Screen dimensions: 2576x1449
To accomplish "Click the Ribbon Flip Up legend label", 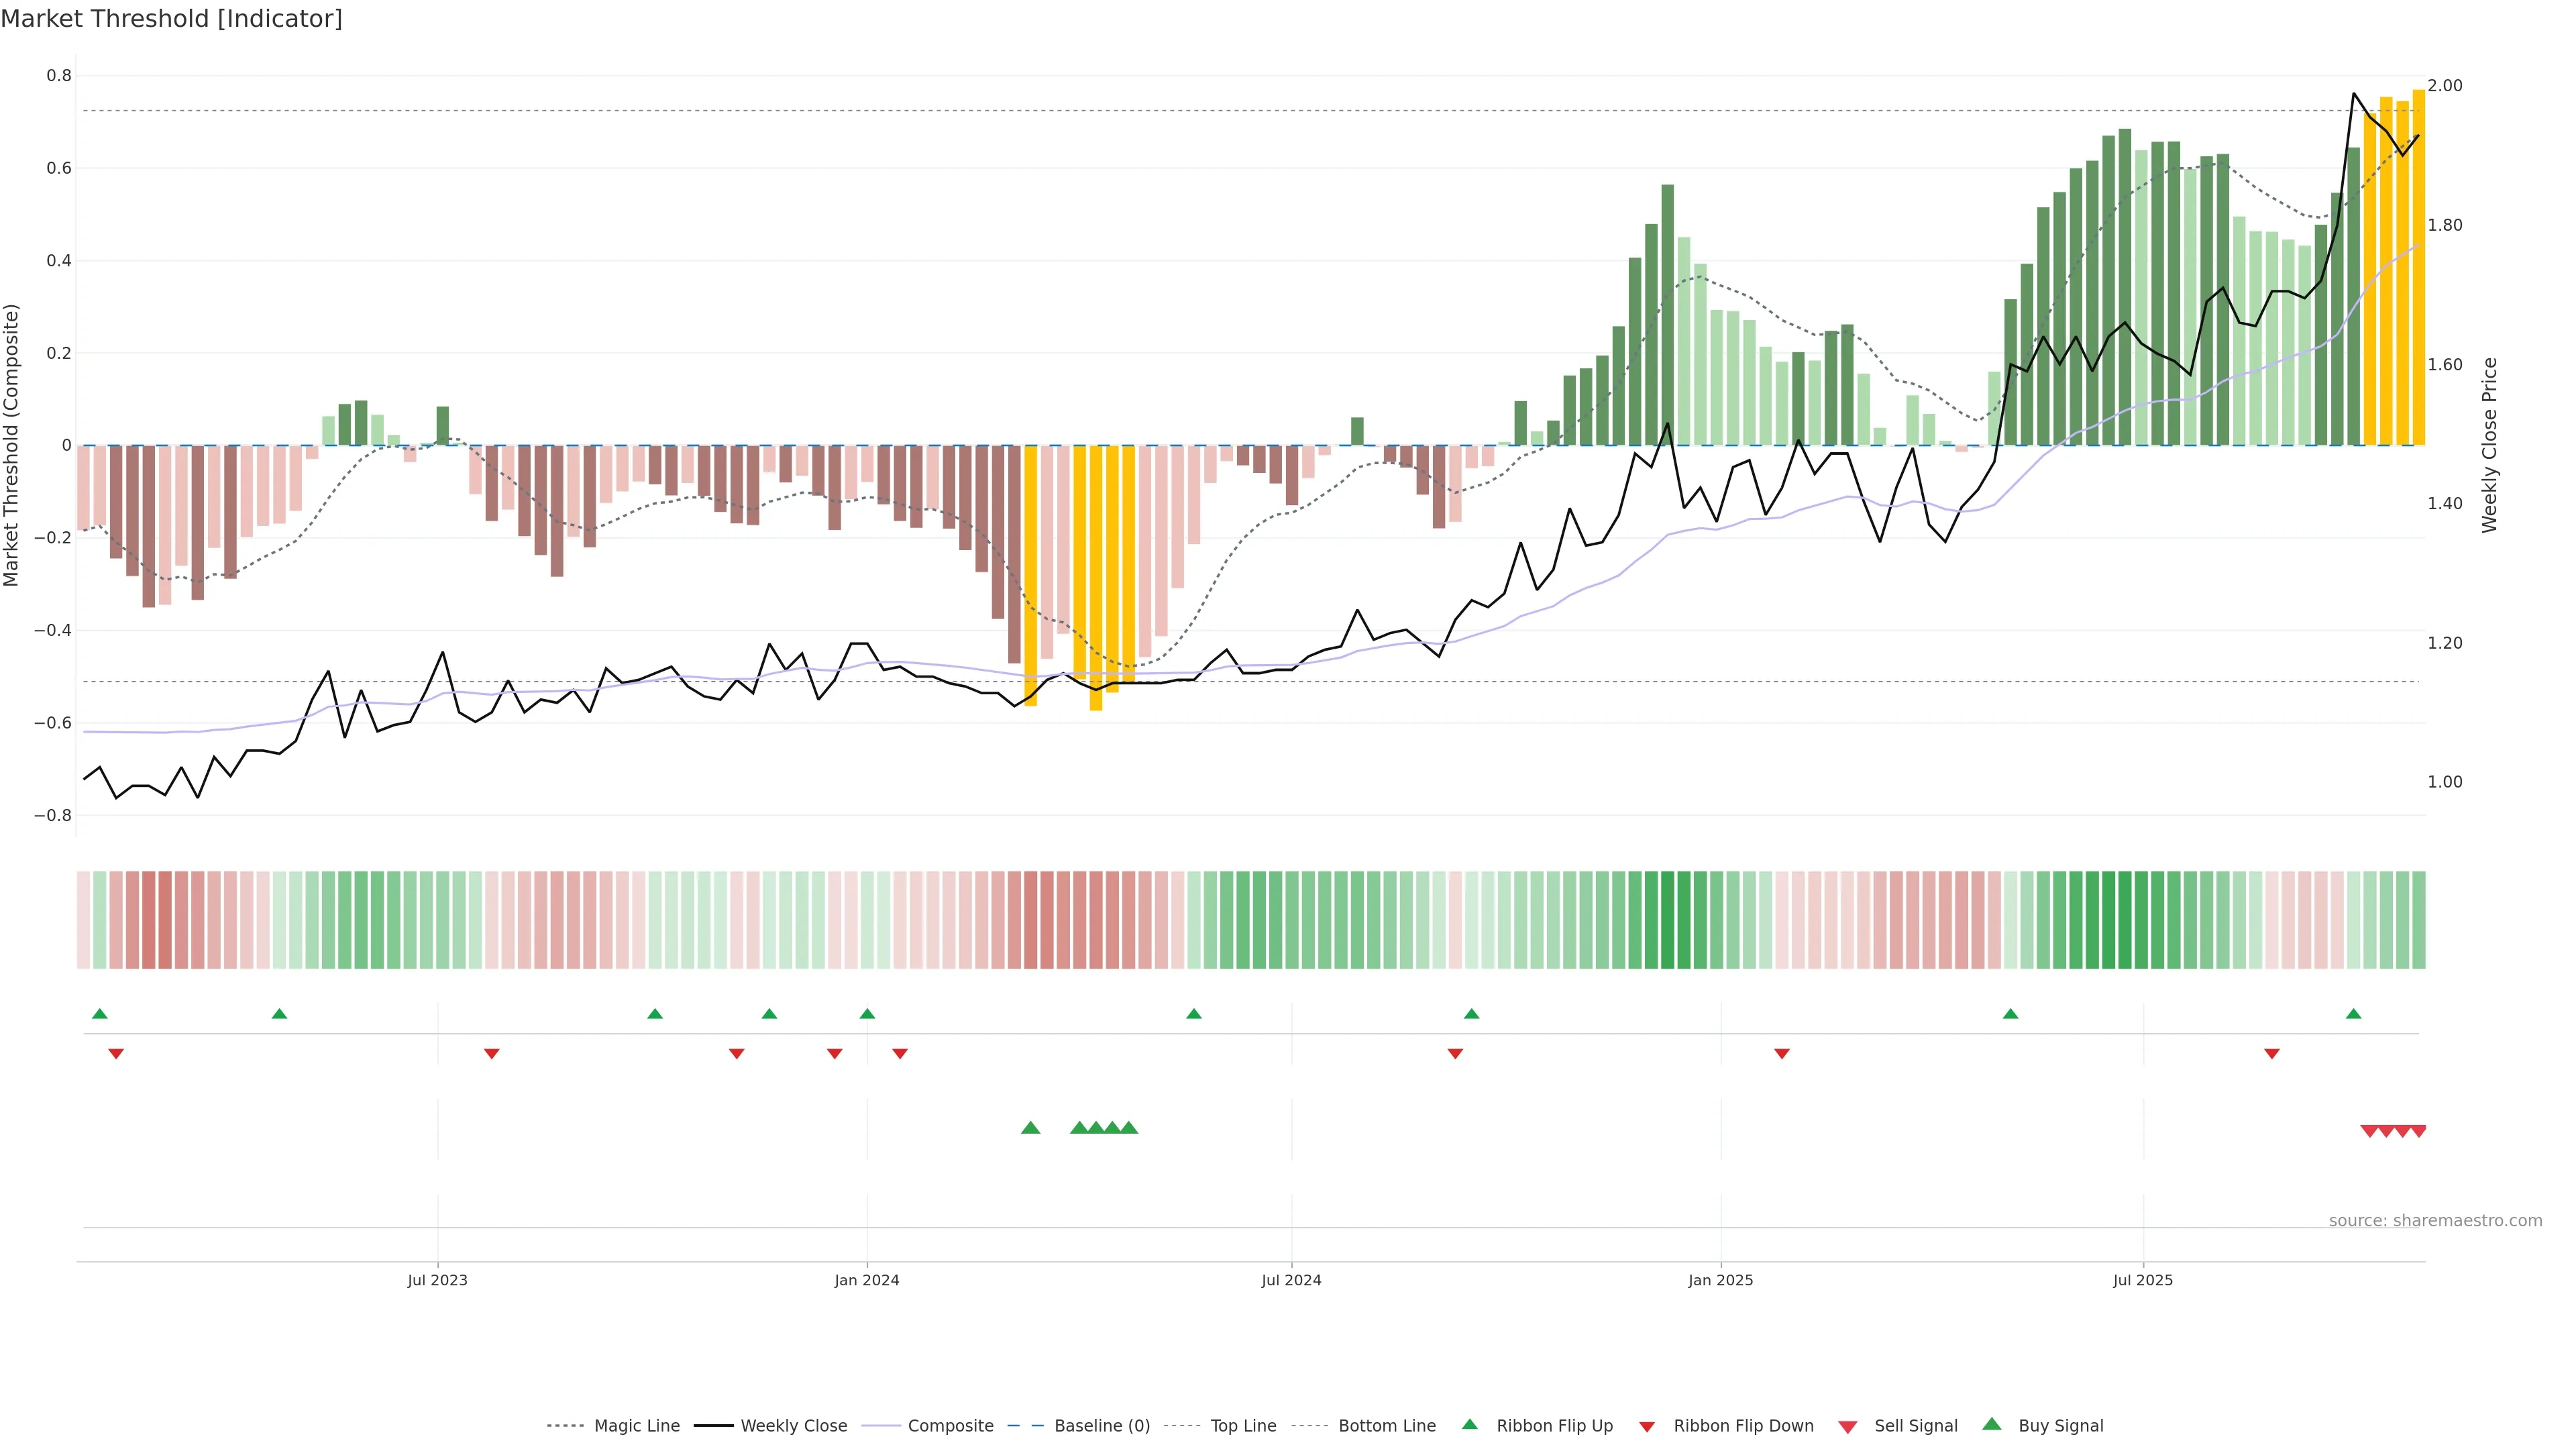I will (x=1554, y=1426).
